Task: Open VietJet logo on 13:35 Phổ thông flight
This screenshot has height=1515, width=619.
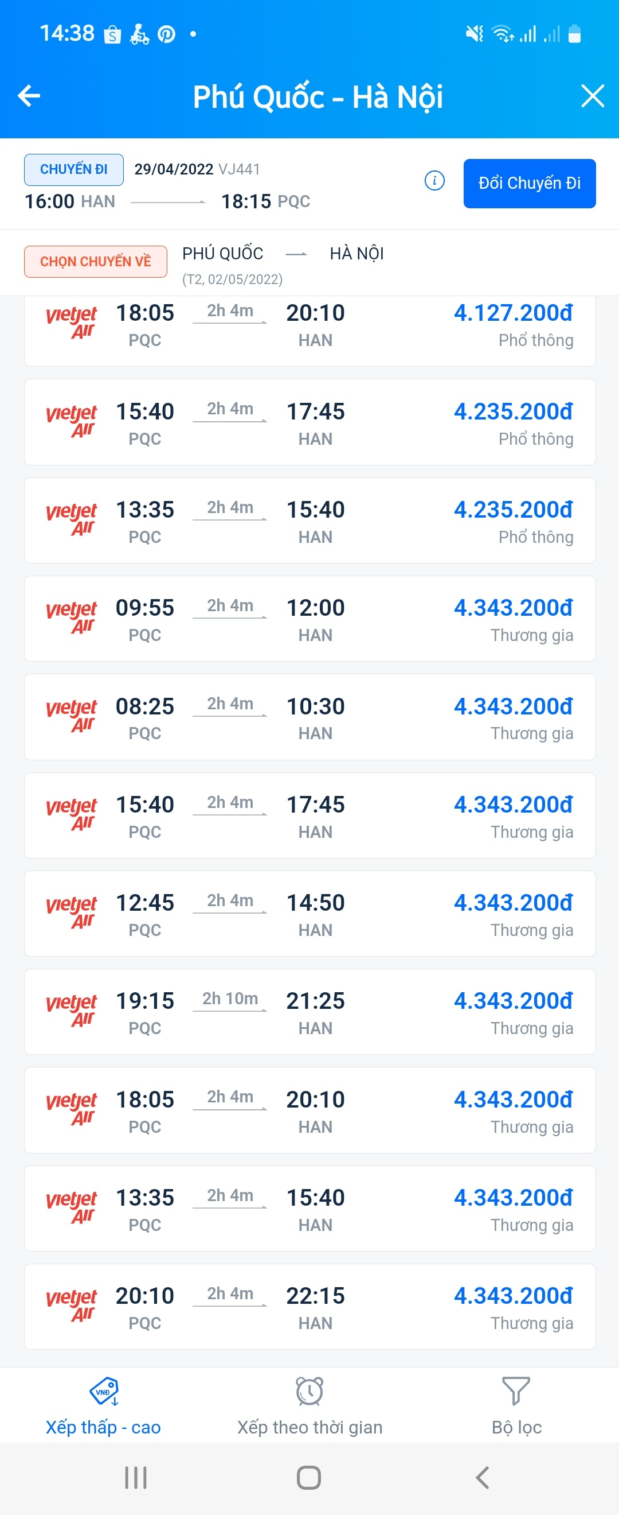Action: click(x=72, y=520)
